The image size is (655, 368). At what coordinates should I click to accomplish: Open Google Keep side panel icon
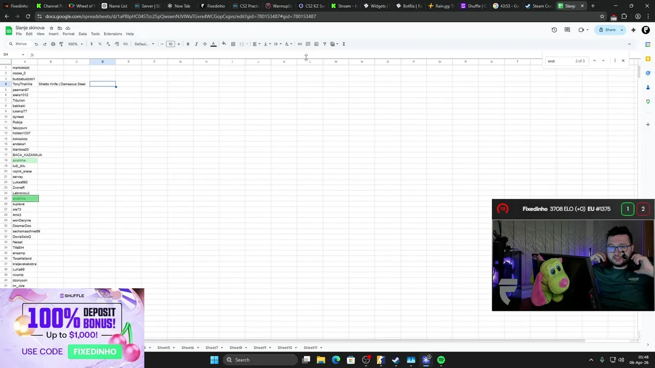pos(648,59)
